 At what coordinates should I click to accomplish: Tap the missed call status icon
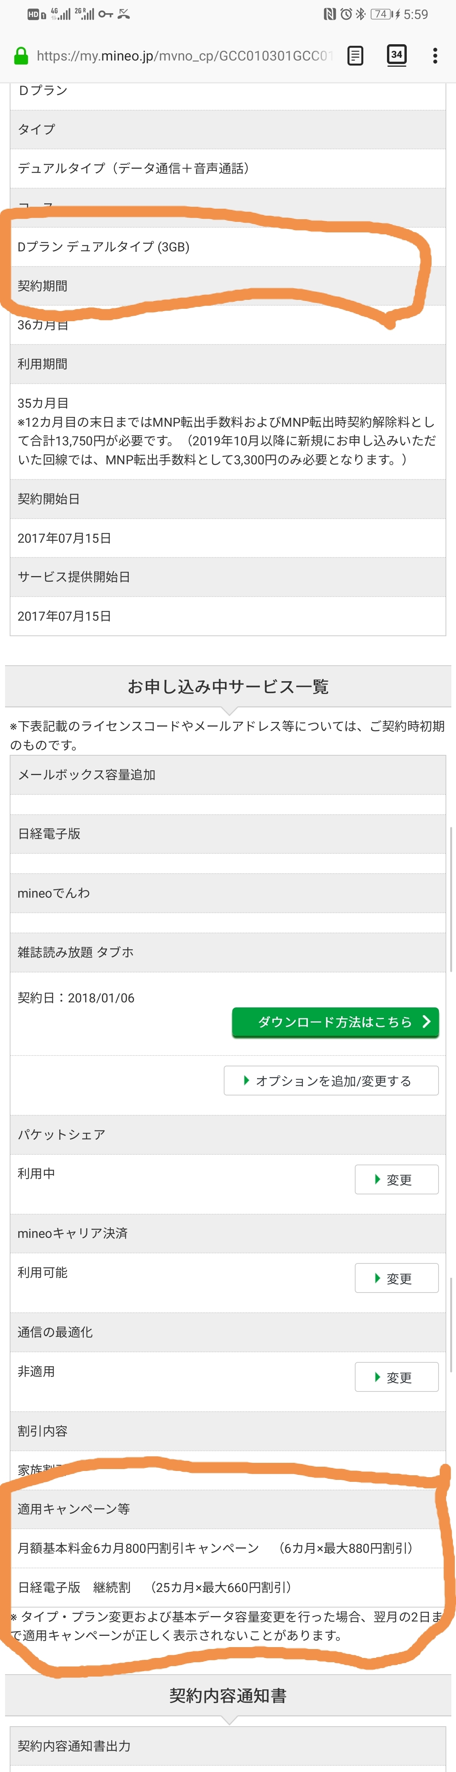click(x=124, y=14)
